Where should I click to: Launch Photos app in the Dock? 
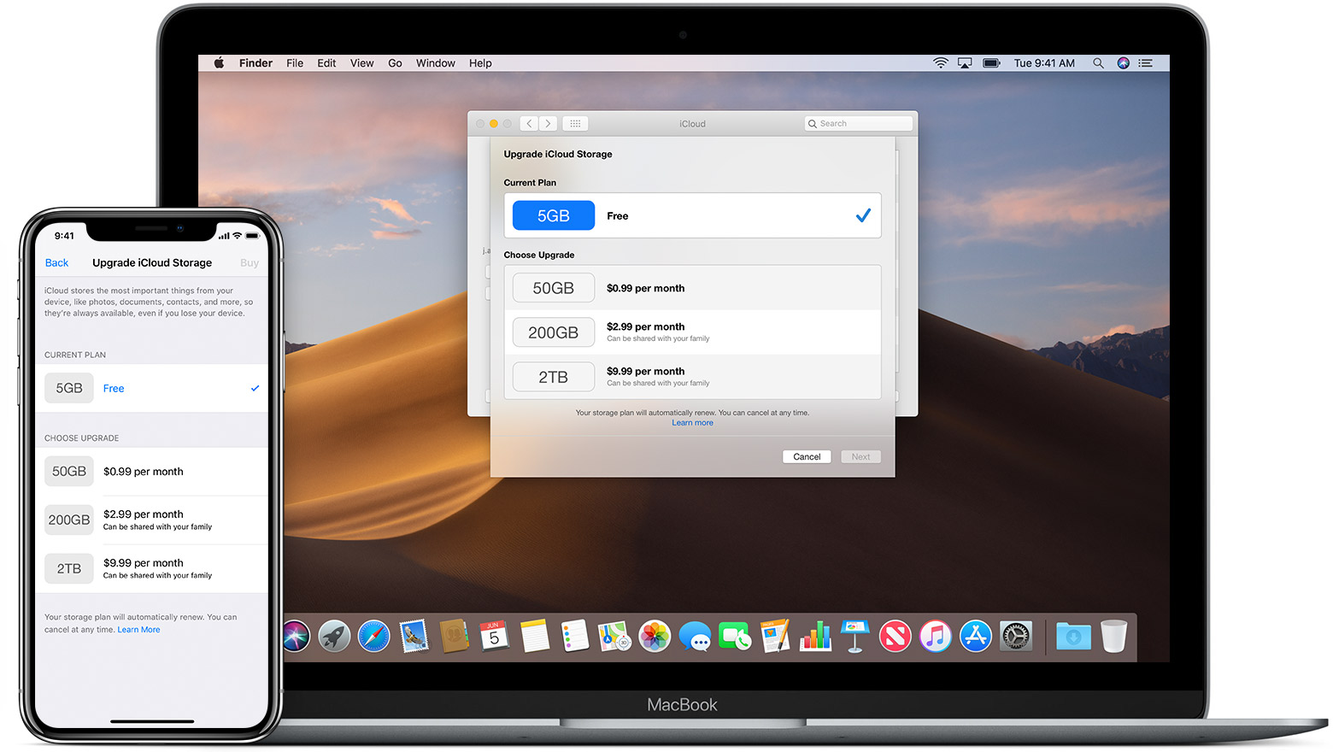point(655,637)
